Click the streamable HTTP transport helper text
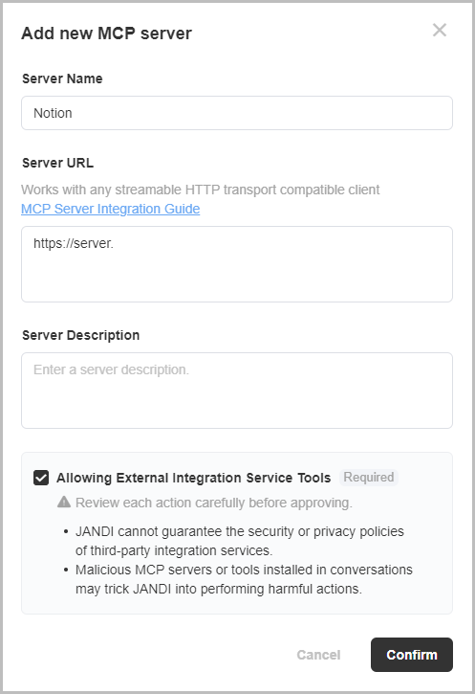This screenshot has height=694, width=475. 200,190
